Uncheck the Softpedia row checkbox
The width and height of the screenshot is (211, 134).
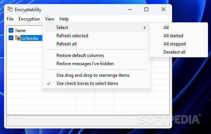pyautogui.click(x=11, y=38)
